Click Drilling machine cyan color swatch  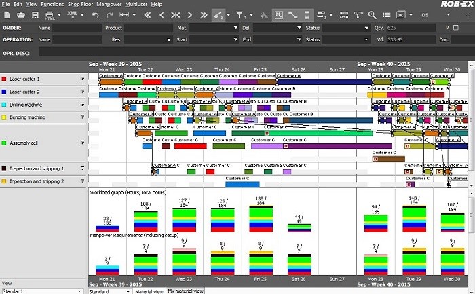(4, 105)
